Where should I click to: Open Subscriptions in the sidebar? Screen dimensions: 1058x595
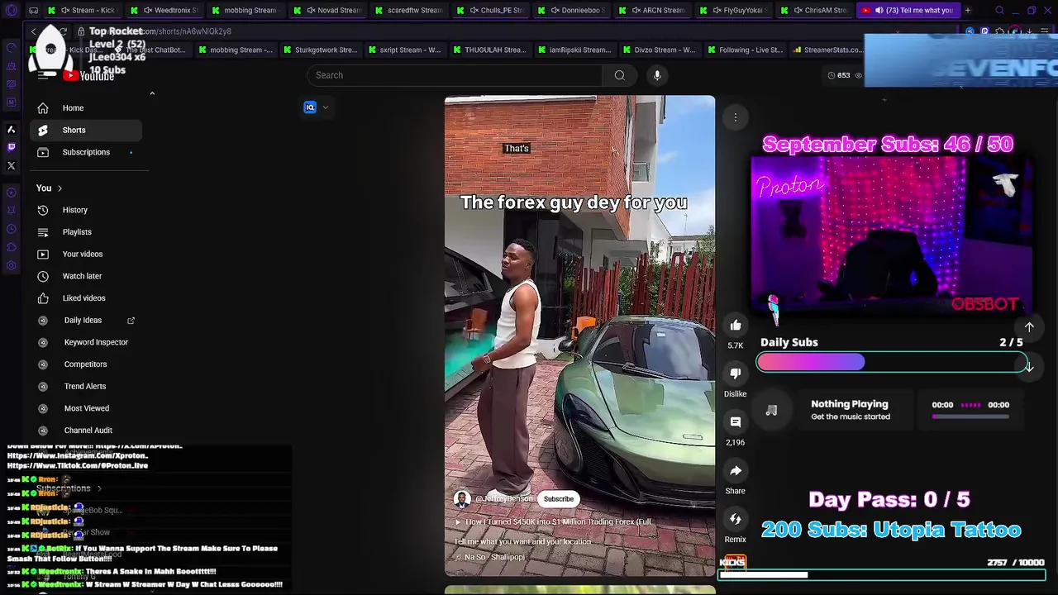coord(86,152)
